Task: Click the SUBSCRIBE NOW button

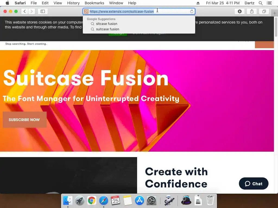Action: [x=24, y=120]
